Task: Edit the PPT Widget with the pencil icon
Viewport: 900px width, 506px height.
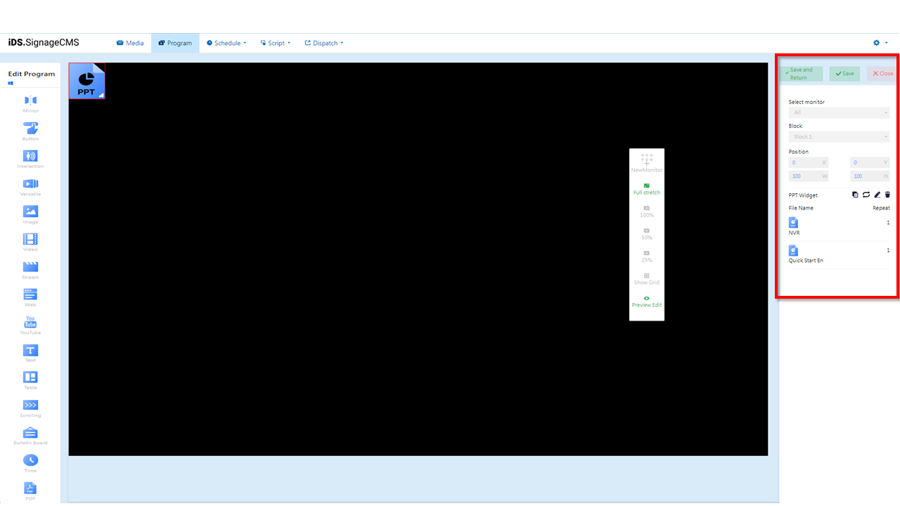Action: click(877, 195)
